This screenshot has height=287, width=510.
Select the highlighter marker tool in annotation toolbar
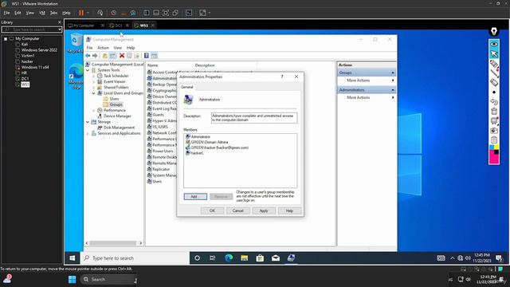(494, 64)
